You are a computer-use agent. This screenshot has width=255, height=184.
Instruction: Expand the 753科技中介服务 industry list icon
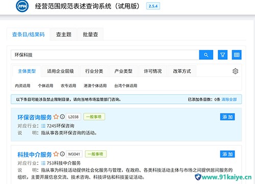[43, 163]
